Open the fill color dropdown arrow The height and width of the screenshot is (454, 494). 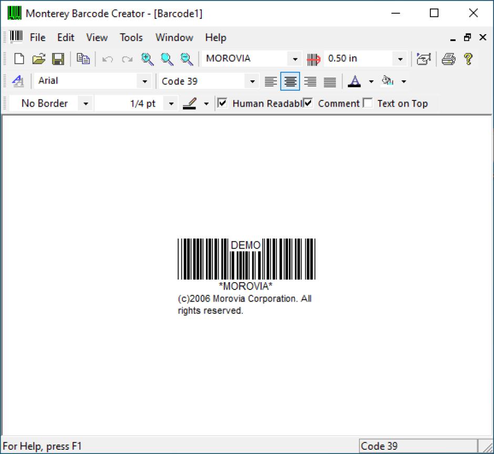tap(404, 81)
